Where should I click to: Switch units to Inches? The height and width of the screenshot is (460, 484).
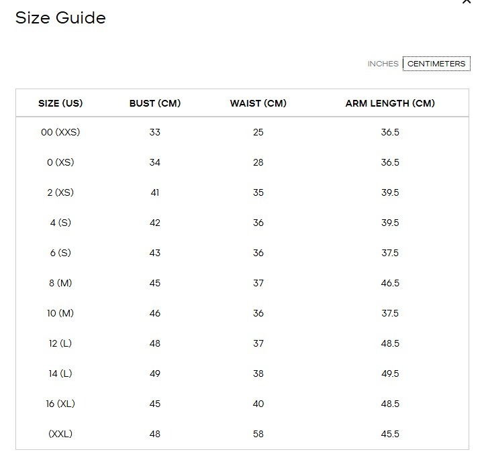[383, 64]
